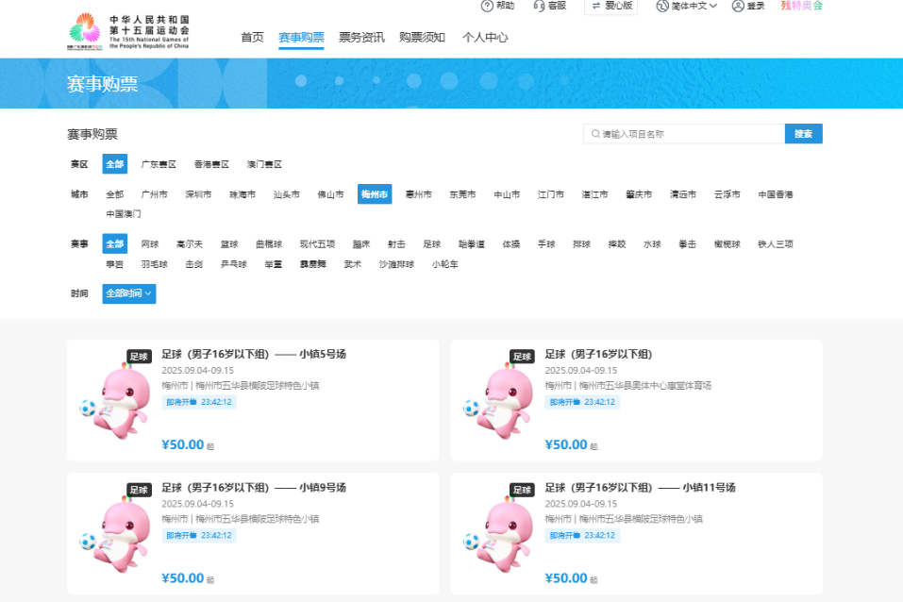The width and height of the screenshot is (903, 602).
Task: Toggle the 爱心版 accessibility mode
Action: [x=610, y=6]
